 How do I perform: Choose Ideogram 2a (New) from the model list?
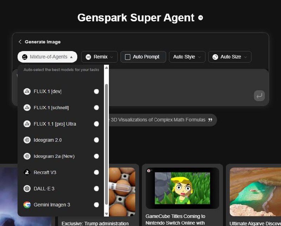(x=61, y=156)
